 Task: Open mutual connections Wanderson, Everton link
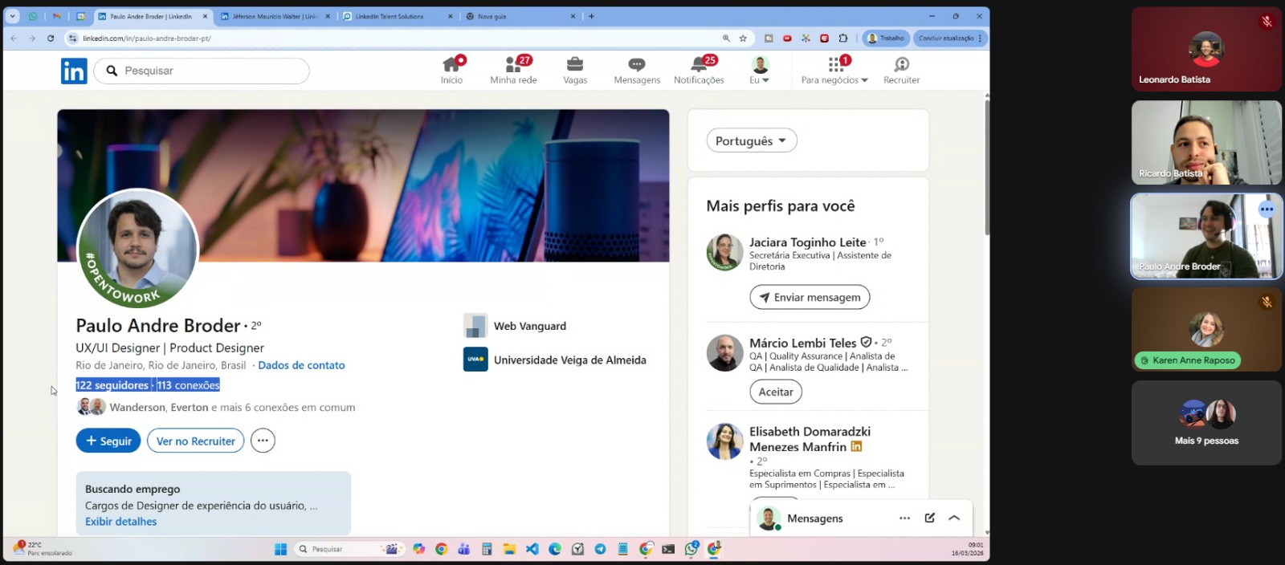(216, 407)
